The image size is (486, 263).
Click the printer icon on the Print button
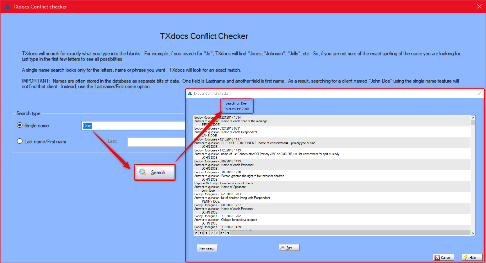(x=283, y=248)
